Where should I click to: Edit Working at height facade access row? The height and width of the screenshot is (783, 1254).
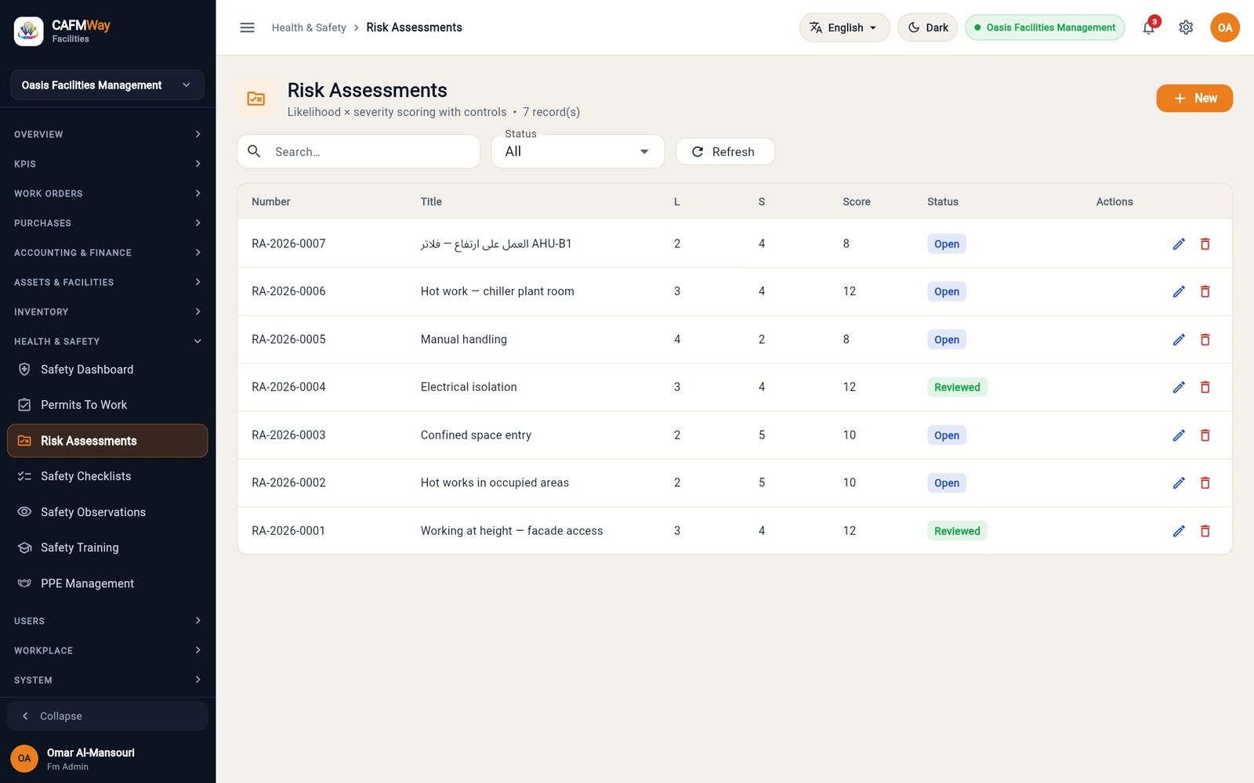pos(1179,530)
